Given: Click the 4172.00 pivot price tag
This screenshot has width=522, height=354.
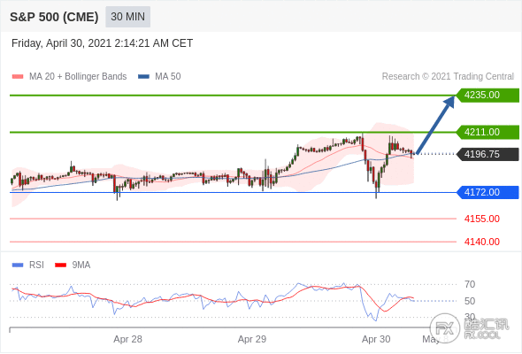Looking at the screenshot, I should pyautogui.click(x=487, y=192).
